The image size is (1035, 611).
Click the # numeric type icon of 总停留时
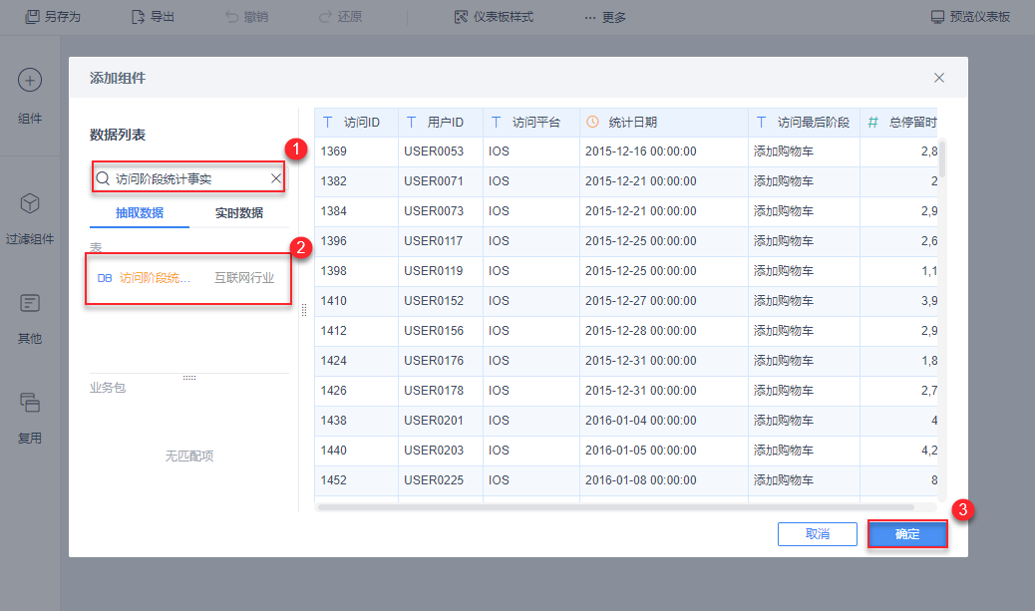872,122
